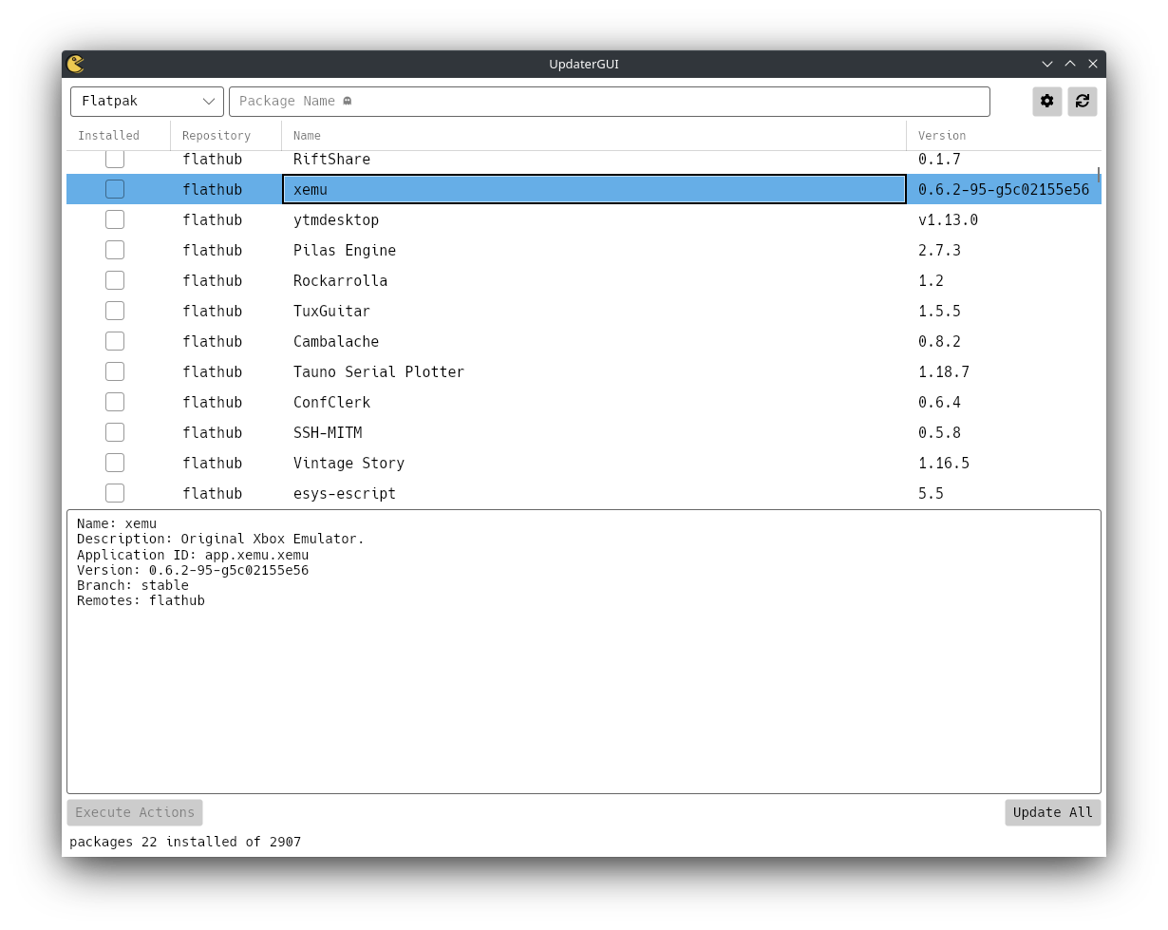The height and width of the screenshot is (930, 1168).
Task: Sort by the Version column header
Action: pos(1004,136)
